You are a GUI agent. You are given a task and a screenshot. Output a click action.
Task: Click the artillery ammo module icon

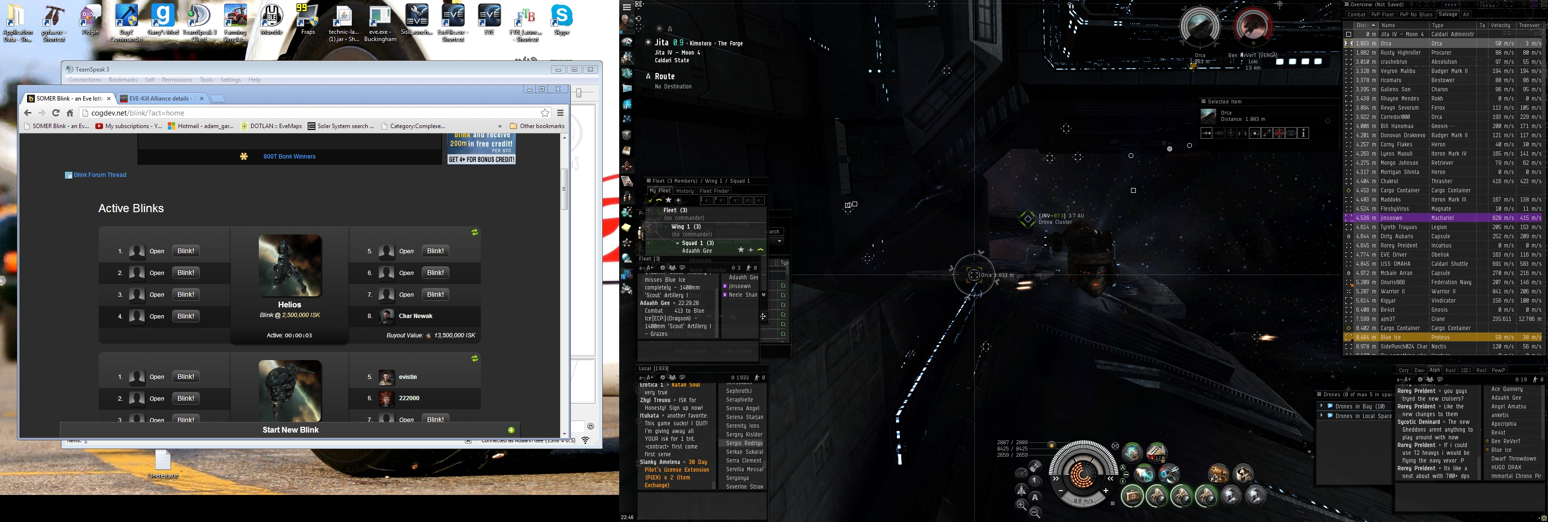click(1158, 453)
